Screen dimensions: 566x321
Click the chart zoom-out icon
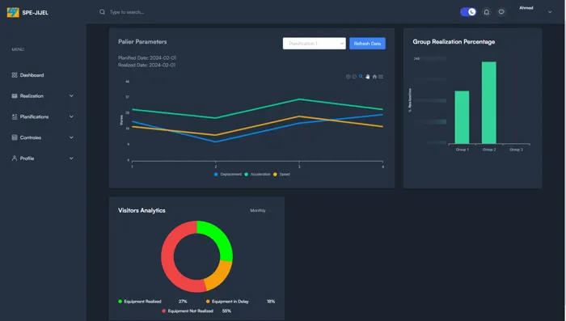[354, 77]
